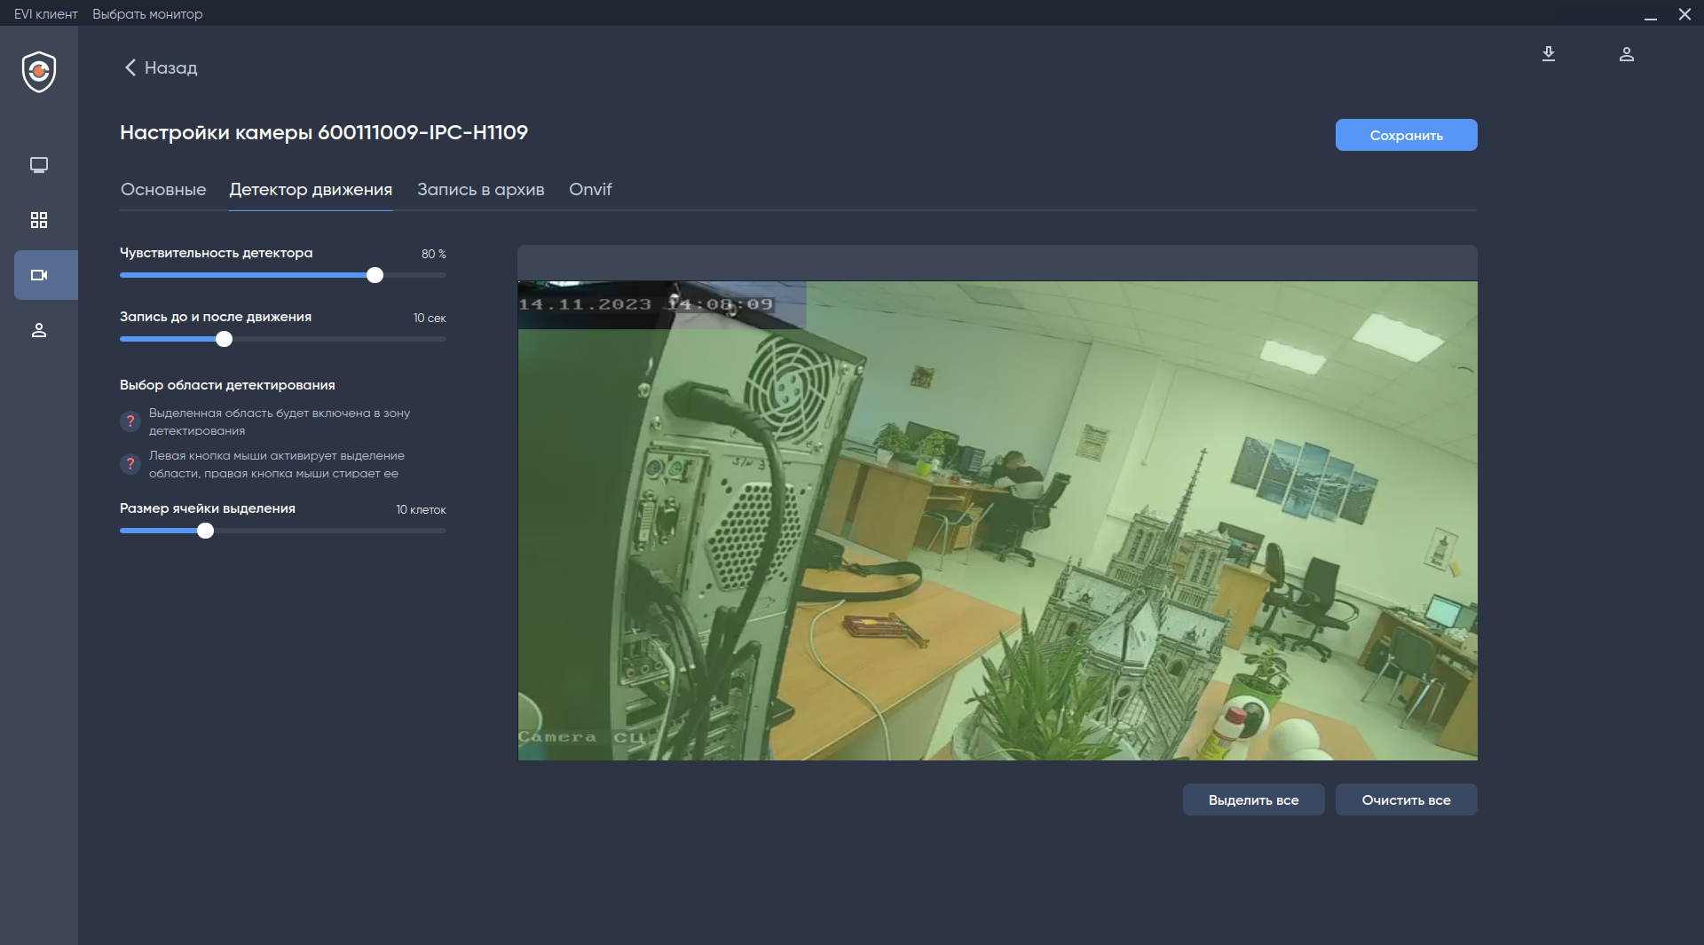Image resolution: width=1704 pixels, height=945 pixels.
Task: Open the user profile icon
Action: (x=1627, y=54)
